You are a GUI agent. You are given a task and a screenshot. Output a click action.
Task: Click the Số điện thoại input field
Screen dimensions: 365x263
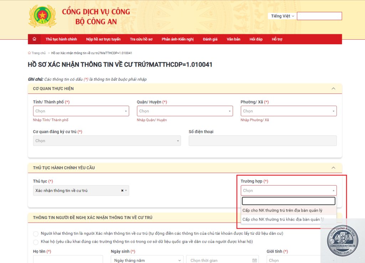(263, 141)
